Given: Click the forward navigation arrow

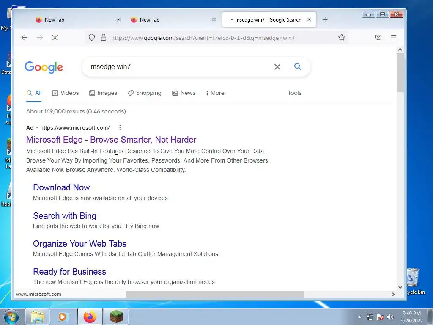Looking at the screenshot, I should pos(40,38).
